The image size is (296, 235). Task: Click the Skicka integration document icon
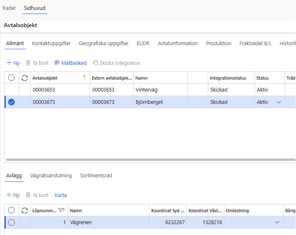[96, 62]
